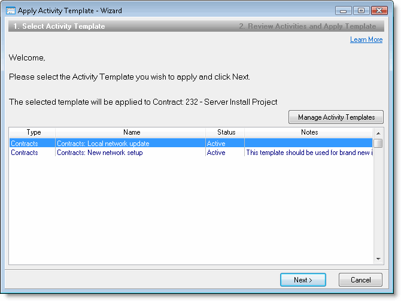Open the Learn More link

point(366,39)
